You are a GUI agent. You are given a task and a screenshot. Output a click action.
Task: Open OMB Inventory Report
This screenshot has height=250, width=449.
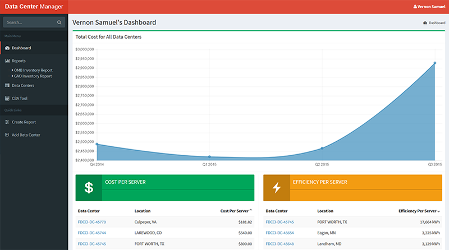point(33,70)
